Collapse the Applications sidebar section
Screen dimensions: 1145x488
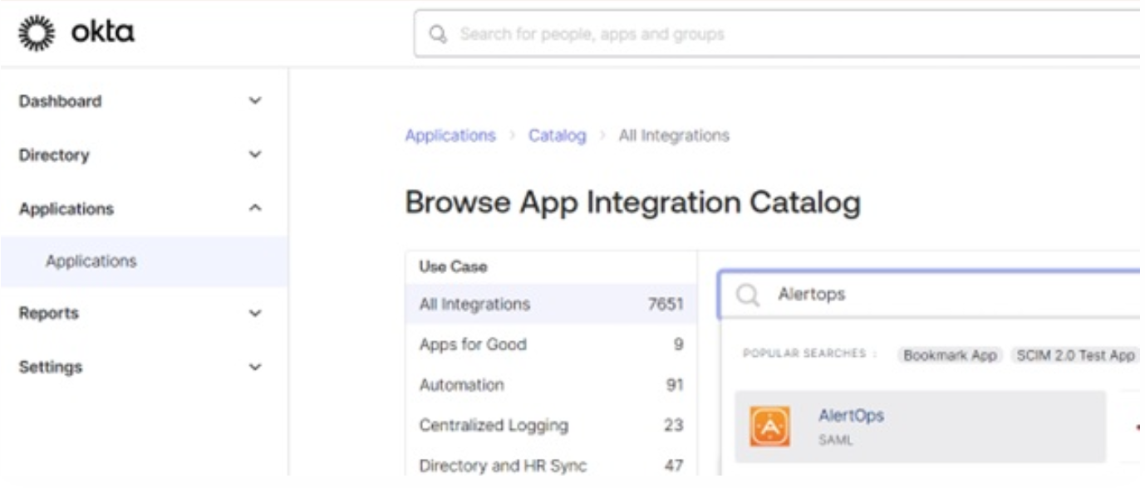pyautogui.click(x=256, y=209)
